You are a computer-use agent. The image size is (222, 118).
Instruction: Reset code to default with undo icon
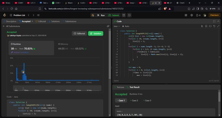pos(214,26)
